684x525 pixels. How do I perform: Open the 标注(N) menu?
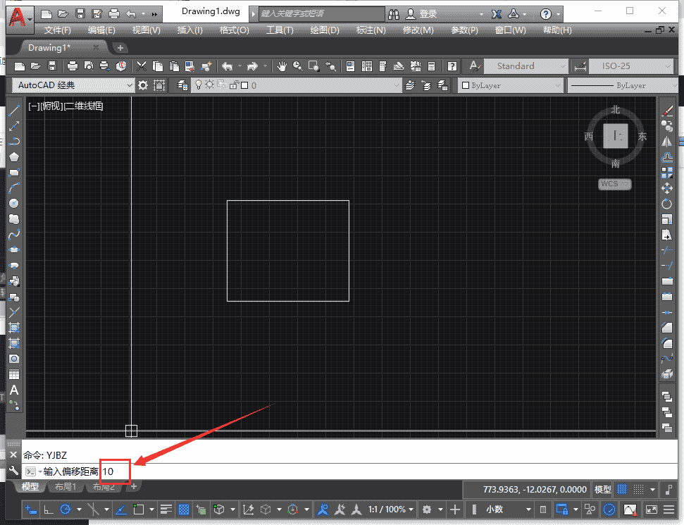click(x=371, y=30)
